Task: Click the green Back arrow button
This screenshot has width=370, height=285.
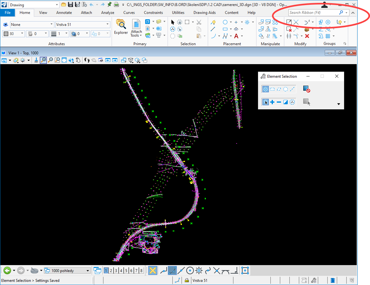Action: click(x=7, y=270)
